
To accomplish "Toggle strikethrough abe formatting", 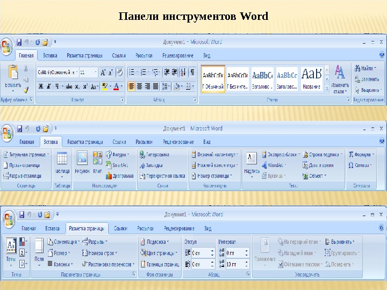I will point(69,86).
